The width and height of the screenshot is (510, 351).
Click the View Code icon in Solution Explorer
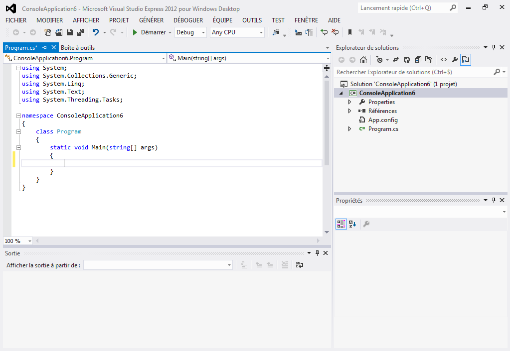(444, 60)
